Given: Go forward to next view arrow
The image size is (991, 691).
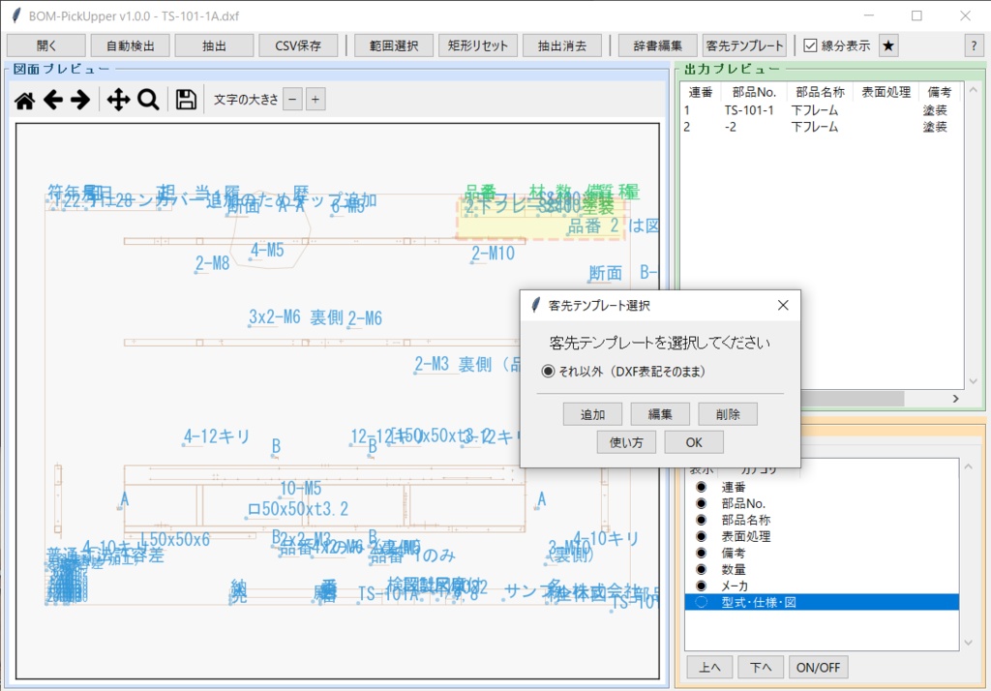Looking at the screenshot, I should tap(80, 100).
